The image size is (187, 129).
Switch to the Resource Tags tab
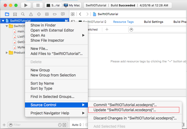123,22
